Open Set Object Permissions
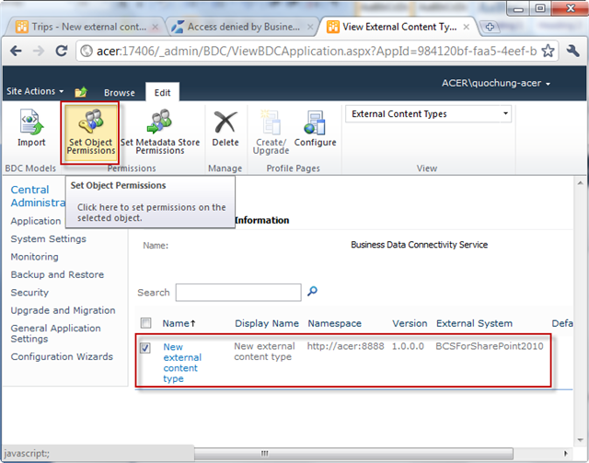The height and width of the screenshot is (463, 589). 90,132
